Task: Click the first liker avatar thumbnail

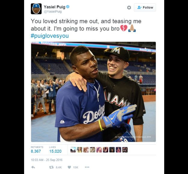Action: click(73, 150)
